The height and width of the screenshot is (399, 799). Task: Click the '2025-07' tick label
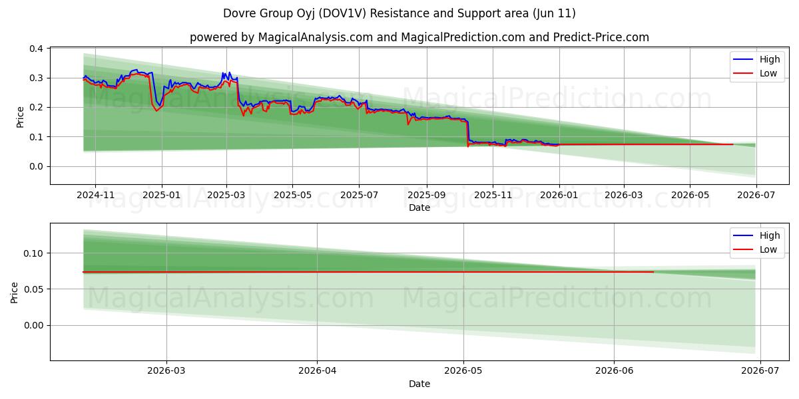(x=359, y=194)
